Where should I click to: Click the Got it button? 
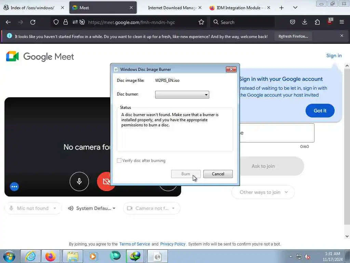point(320,111)
